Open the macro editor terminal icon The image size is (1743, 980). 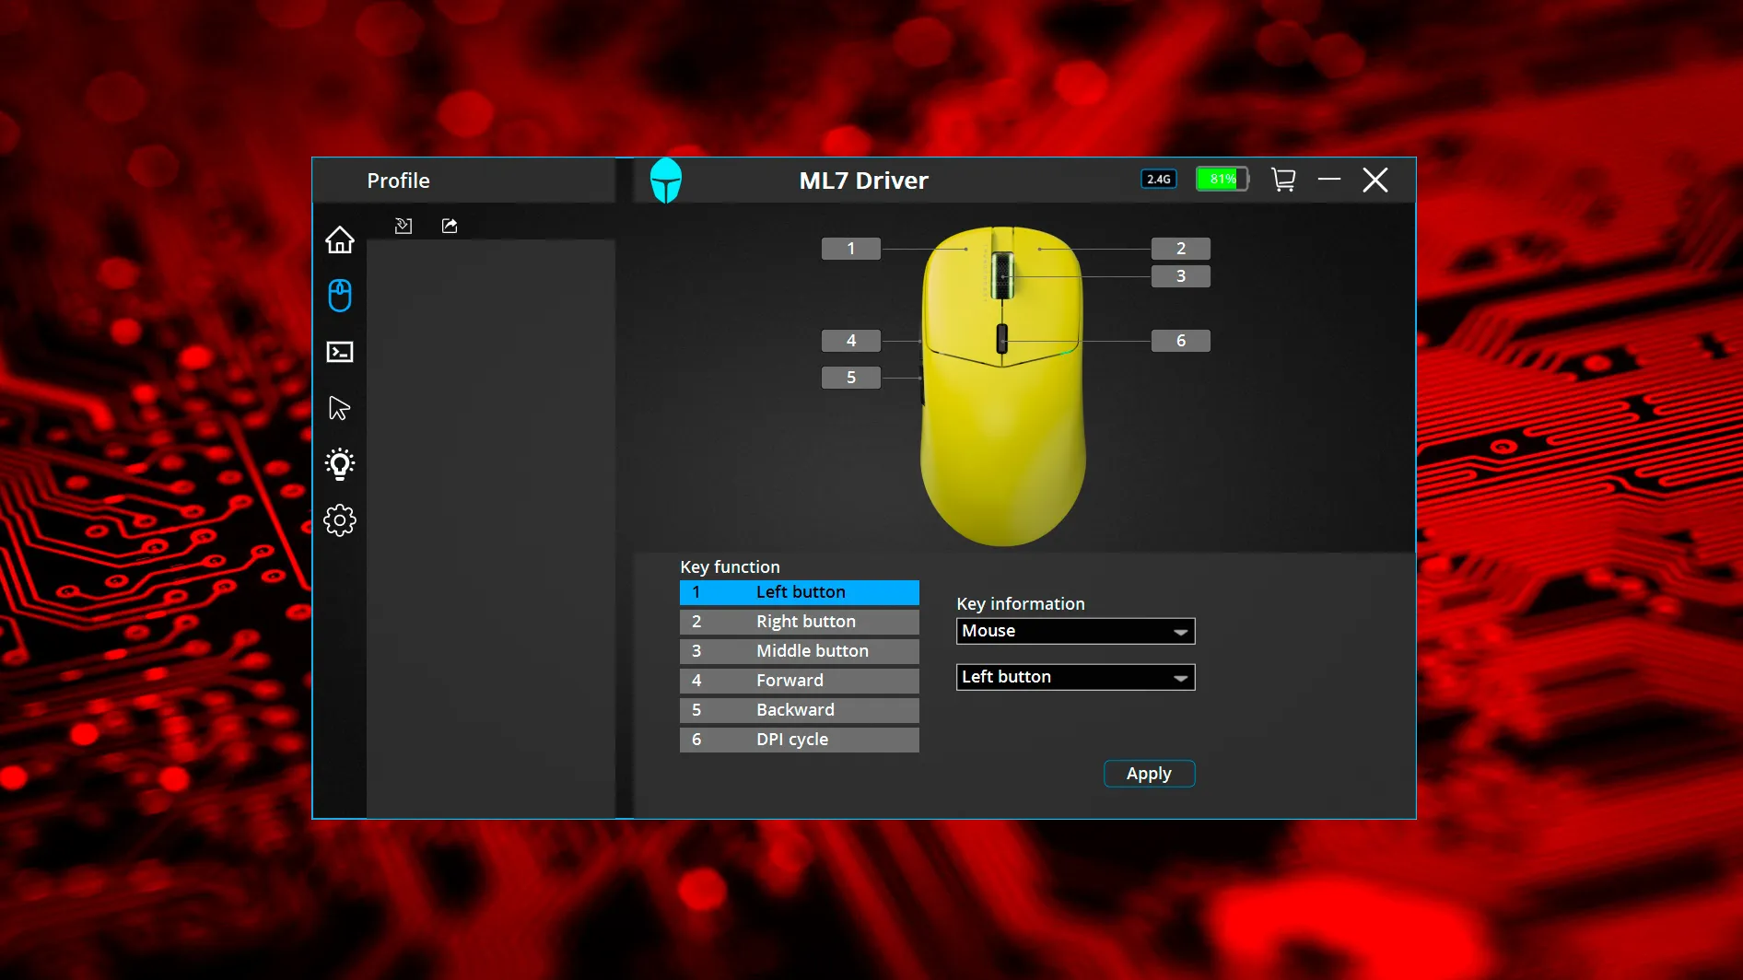340,352
